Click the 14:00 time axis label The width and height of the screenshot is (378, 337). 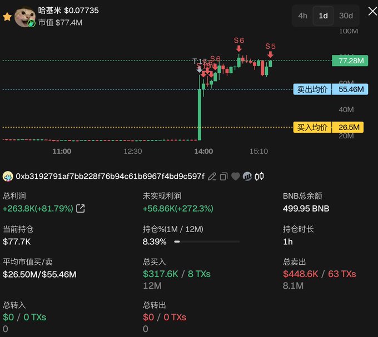tap(203, 151)
